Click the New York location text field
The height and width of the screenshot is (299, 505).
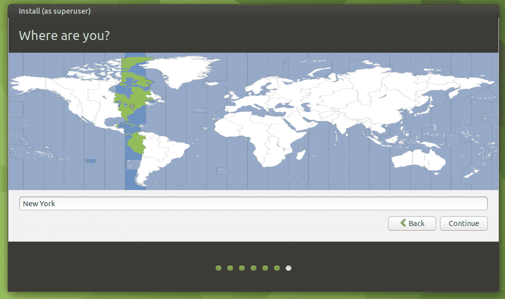coord(253,204)
